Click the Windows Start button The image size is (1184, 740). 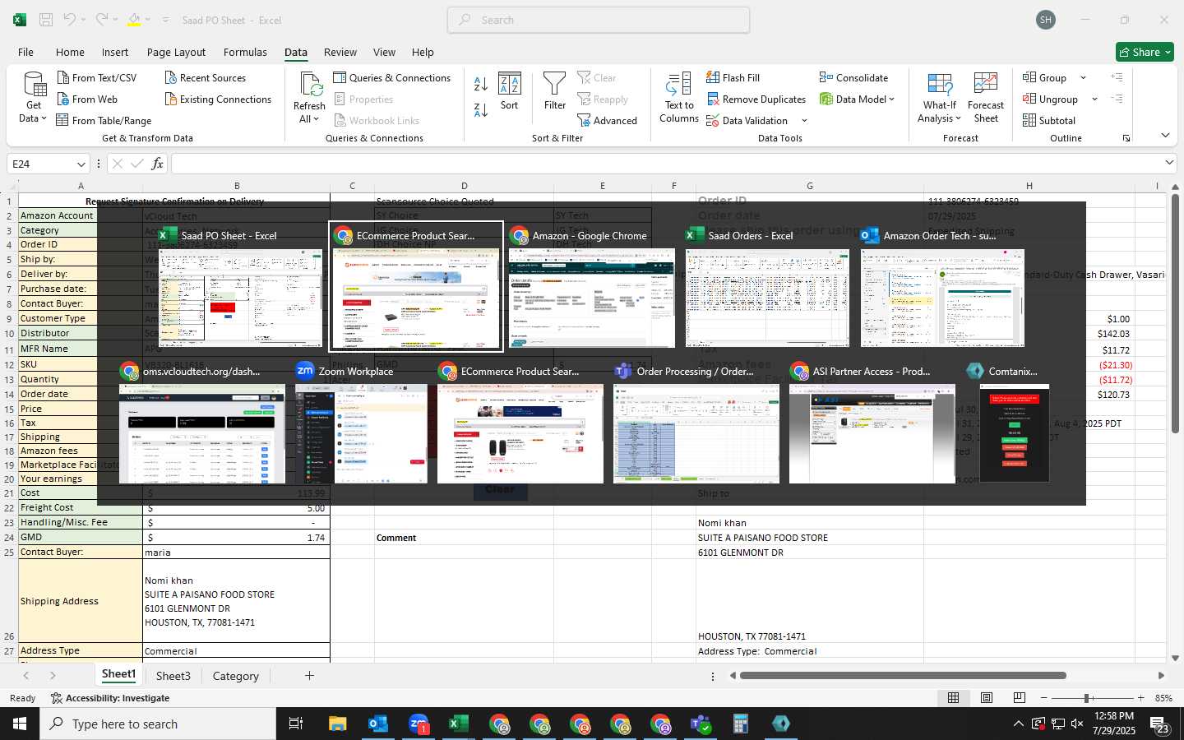[x=20, y=724]
